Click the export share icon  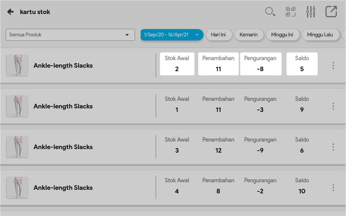tap(331, 12)
